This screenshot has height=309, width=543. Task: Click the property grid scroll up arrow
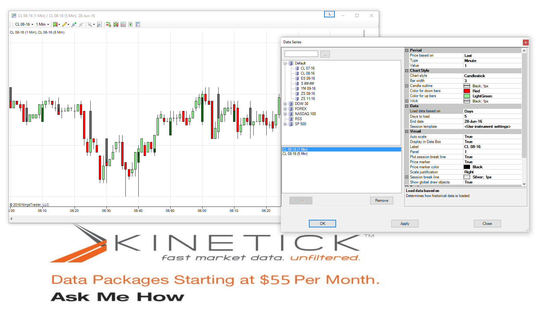pos(524,51)
